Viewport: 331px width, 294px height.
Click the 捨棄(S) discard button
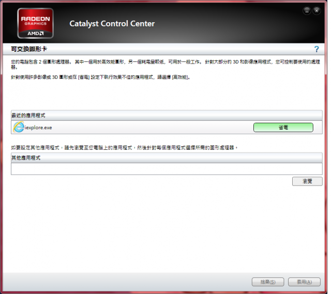pyautogui.click(x=268, y=282)
